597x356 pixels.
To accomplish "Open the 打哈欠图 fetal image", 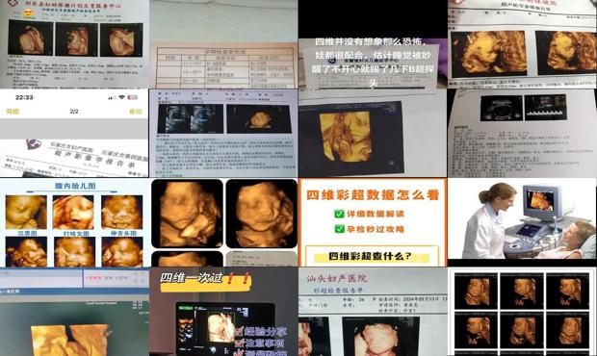I will pos(73,212).
